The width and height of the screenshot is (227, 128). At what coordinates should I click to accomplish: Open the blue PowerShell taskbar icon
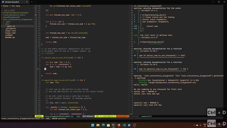(x=129, y=125)
